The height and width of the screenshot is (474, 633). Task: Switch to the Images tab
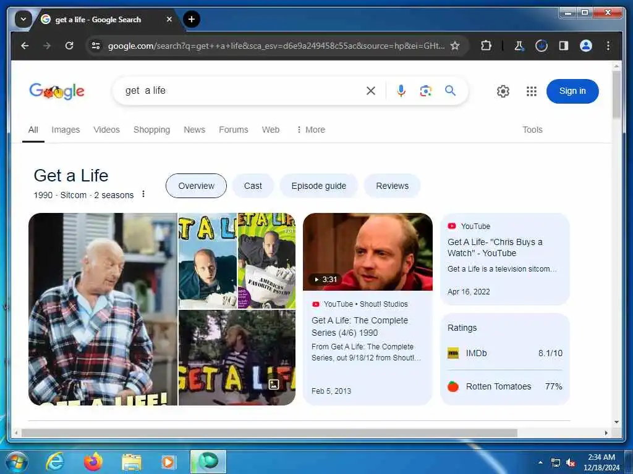[x=66, y=130]
